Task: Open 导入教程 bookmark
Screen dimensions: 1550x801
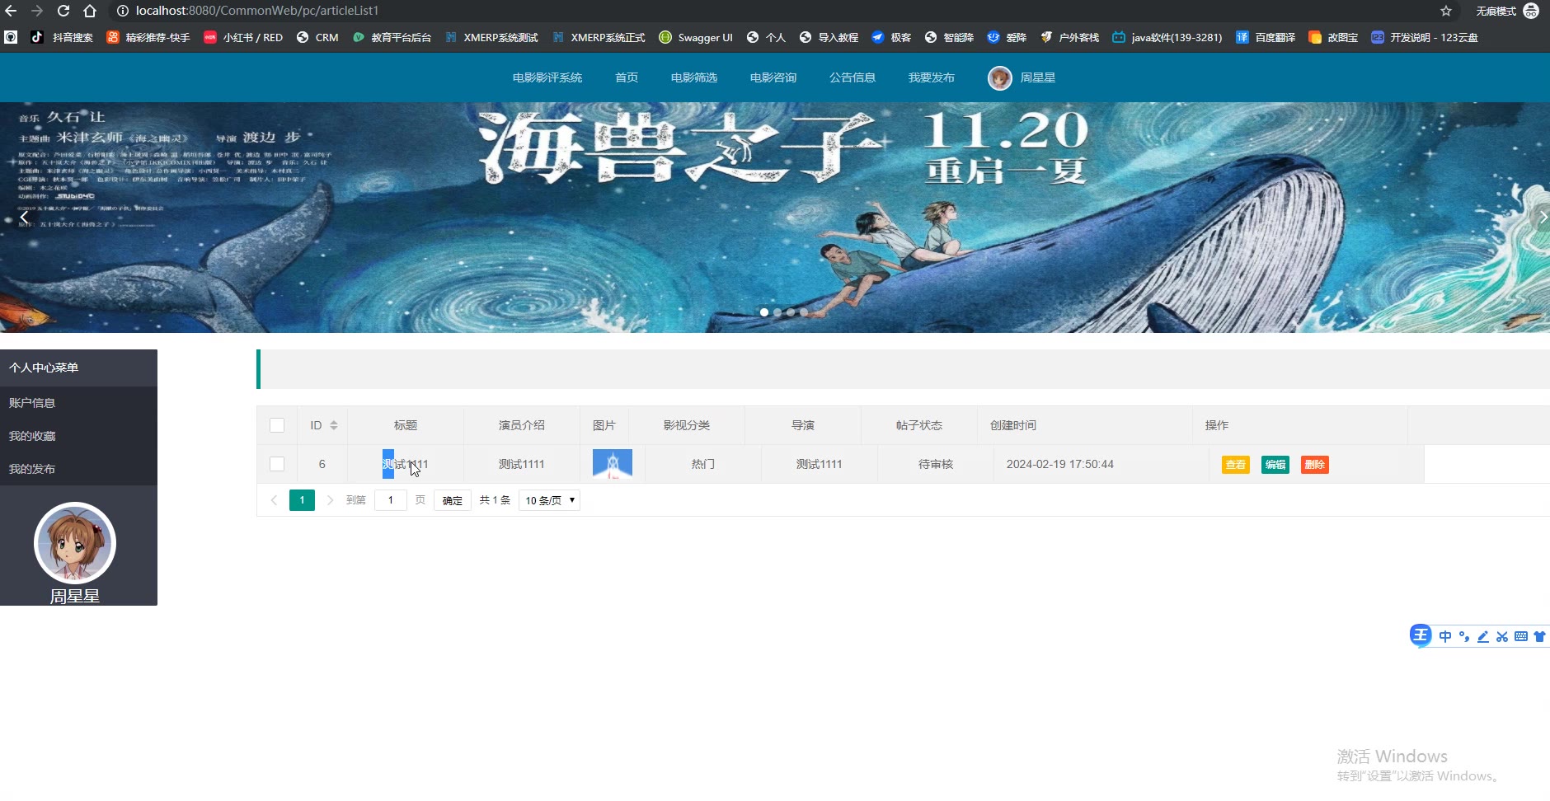Action: (829, 37)
